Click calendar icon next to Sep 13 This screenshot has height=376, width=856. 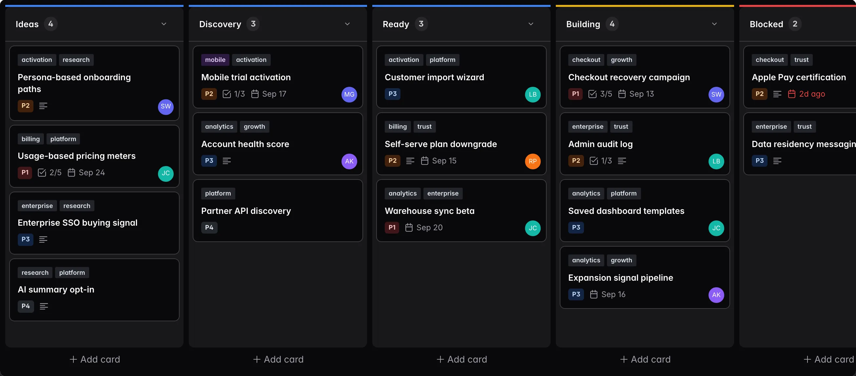point(622,94)
